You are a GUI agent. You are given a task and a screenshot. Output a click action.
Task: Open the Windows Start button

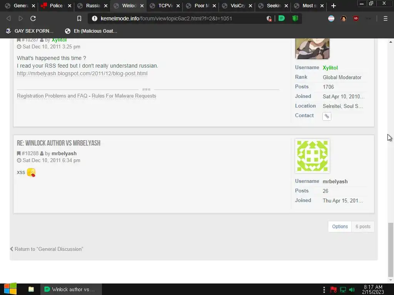point(10,289)
